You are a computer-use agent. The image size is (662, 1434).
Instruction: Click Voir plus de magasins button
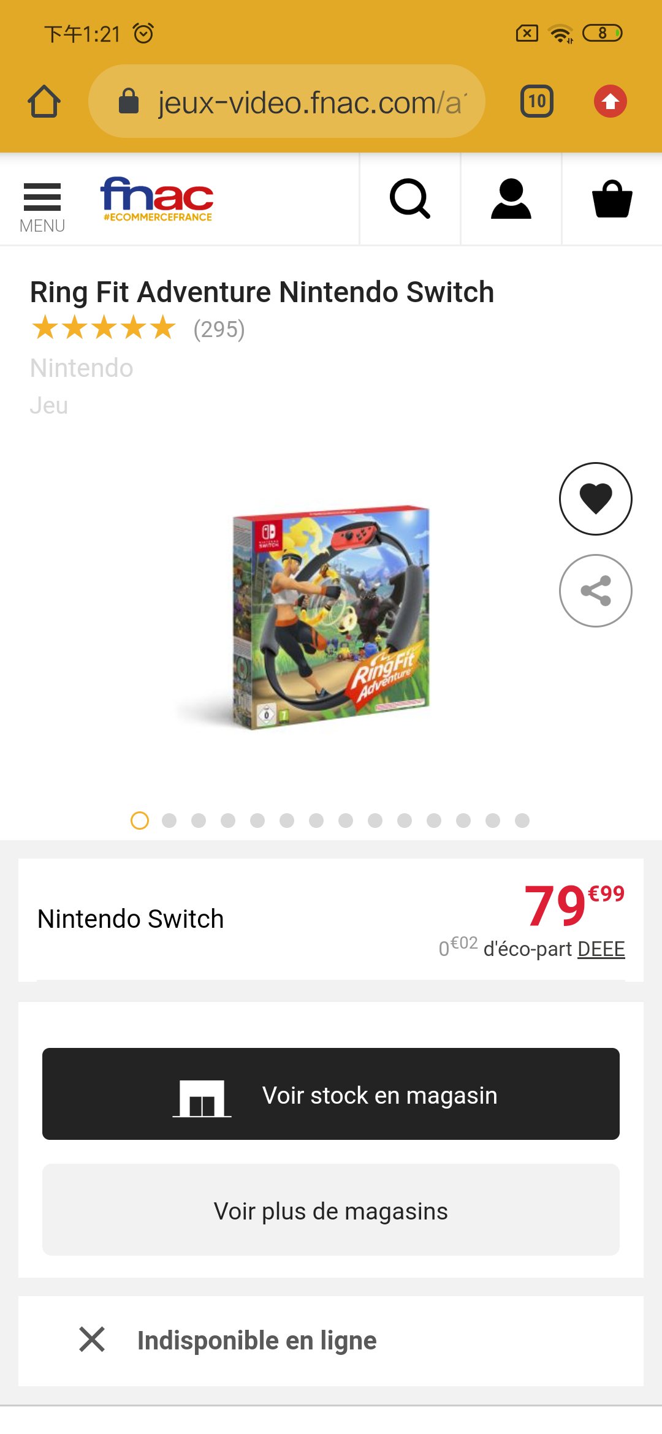click(331, 1210)
